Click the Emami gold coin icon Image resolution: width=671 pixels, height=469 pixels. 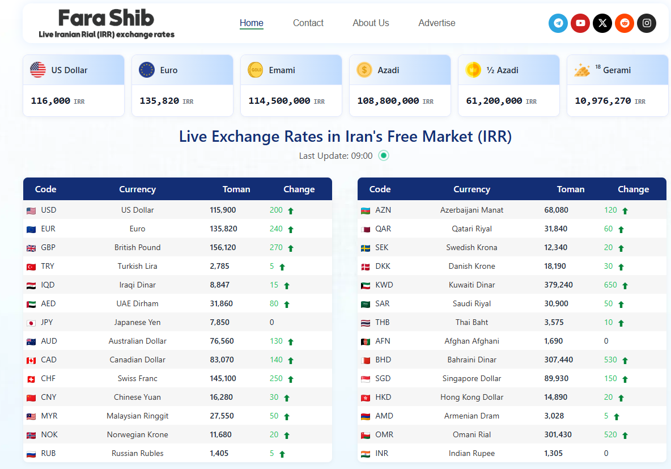coord(256,70)
